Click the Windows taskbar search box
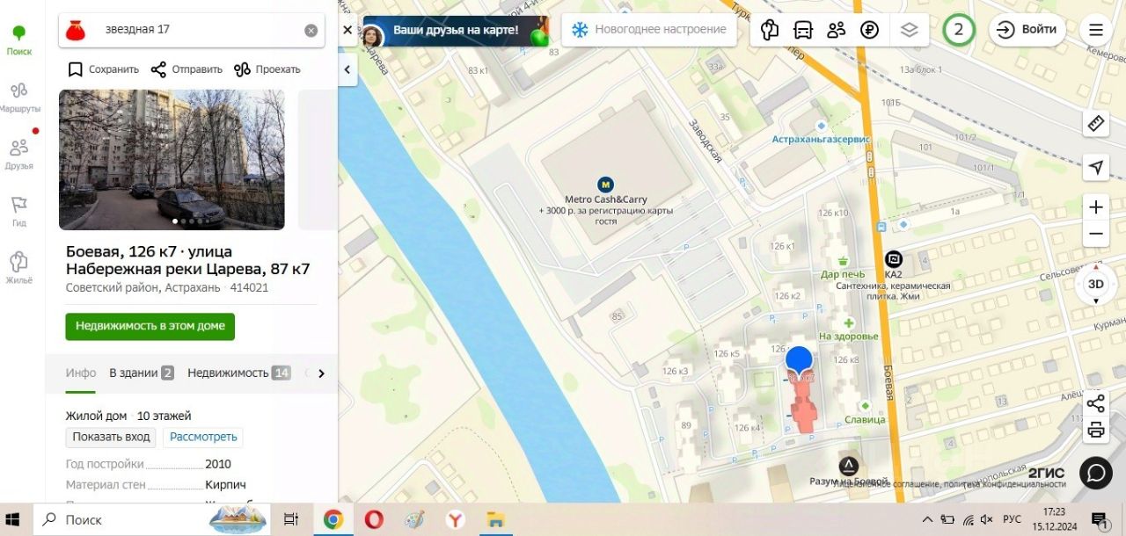This screenshot has width=1126, height=536. pos(151,520)
